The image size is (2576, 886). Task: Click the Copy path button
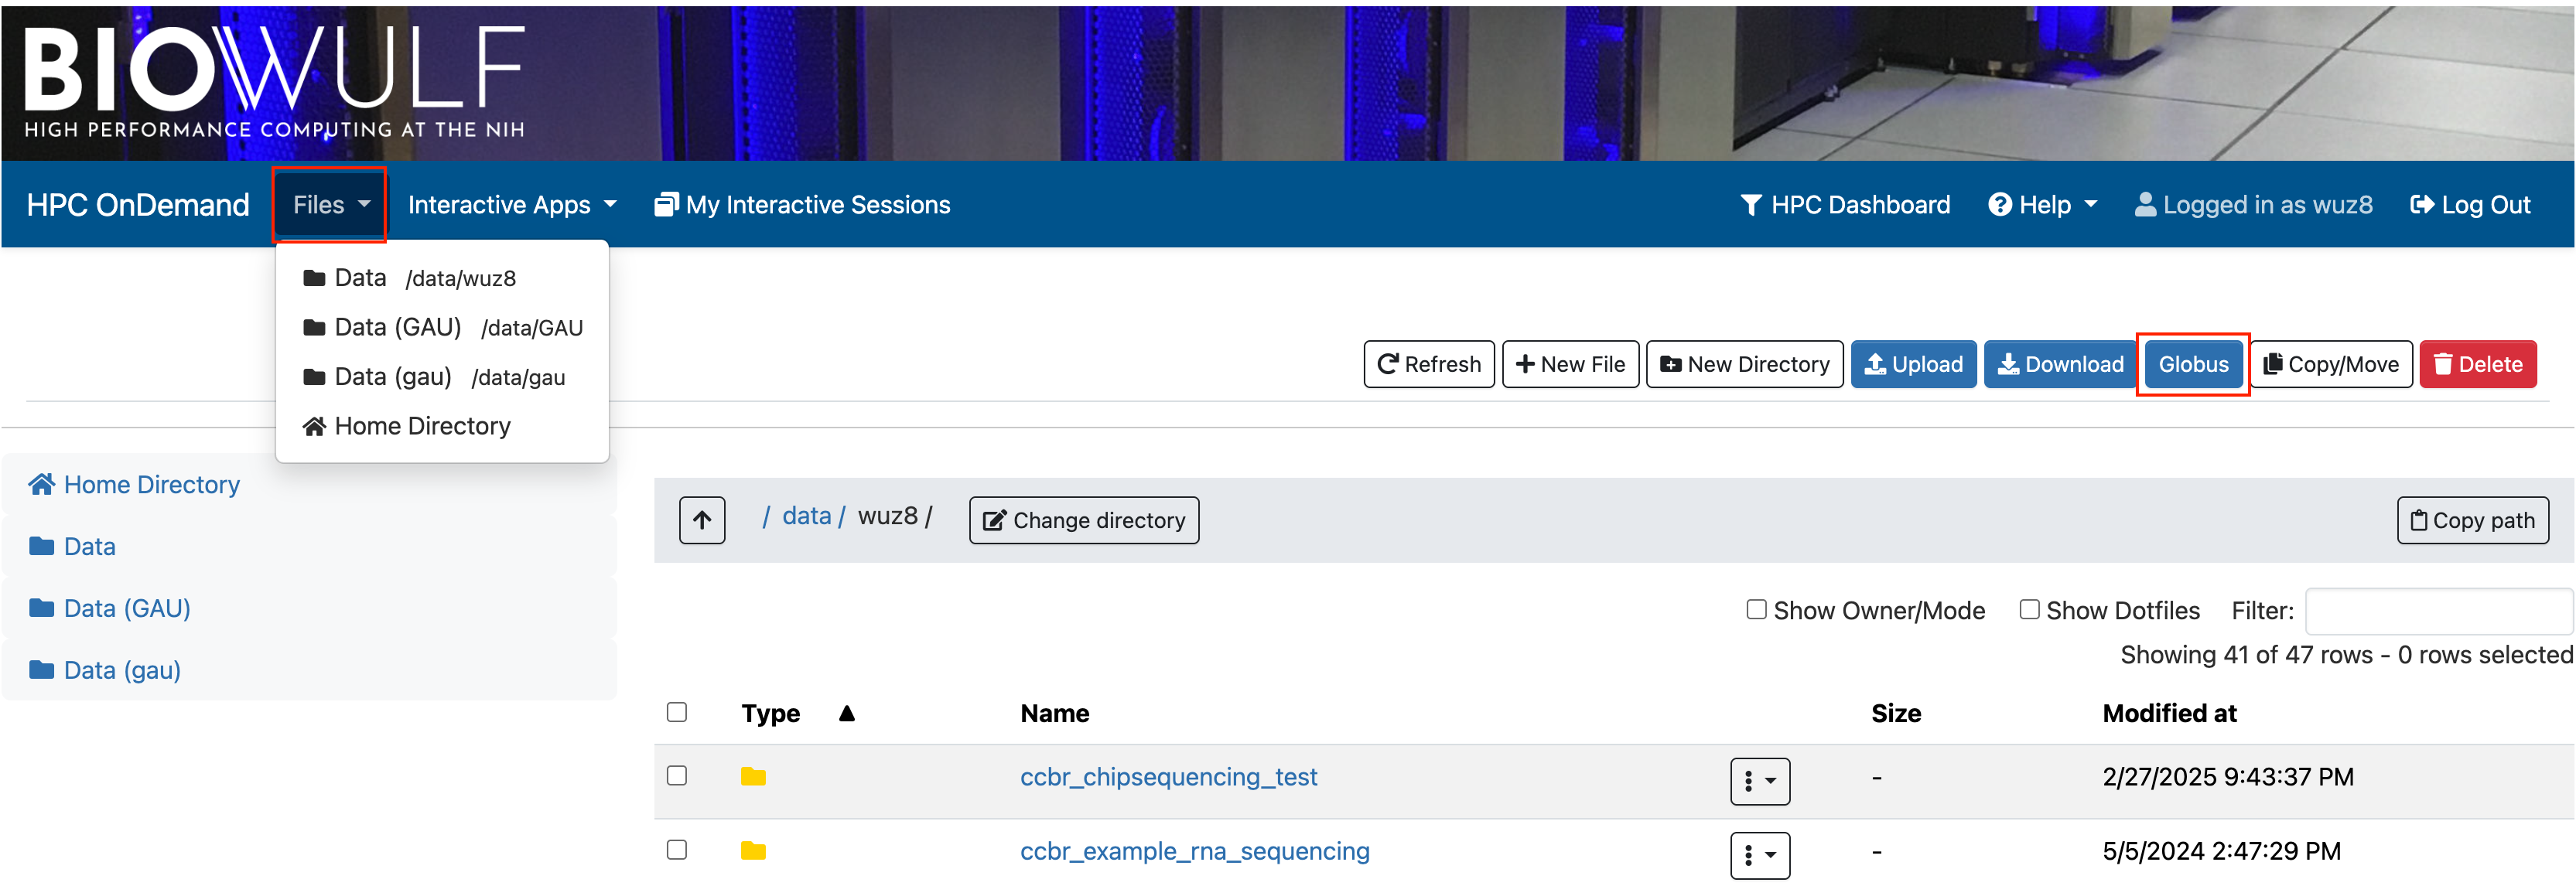(2472, 520)
